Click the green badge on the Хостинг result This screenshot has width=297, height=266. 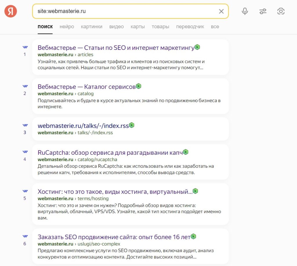click(196, 191)
